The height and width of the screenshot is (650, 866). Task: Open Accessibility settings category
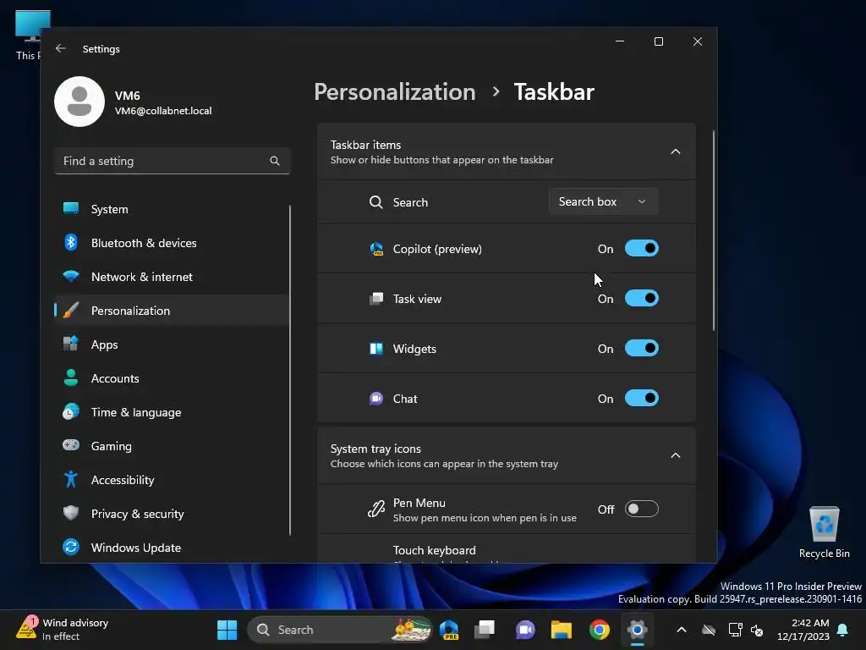[172, 480]
